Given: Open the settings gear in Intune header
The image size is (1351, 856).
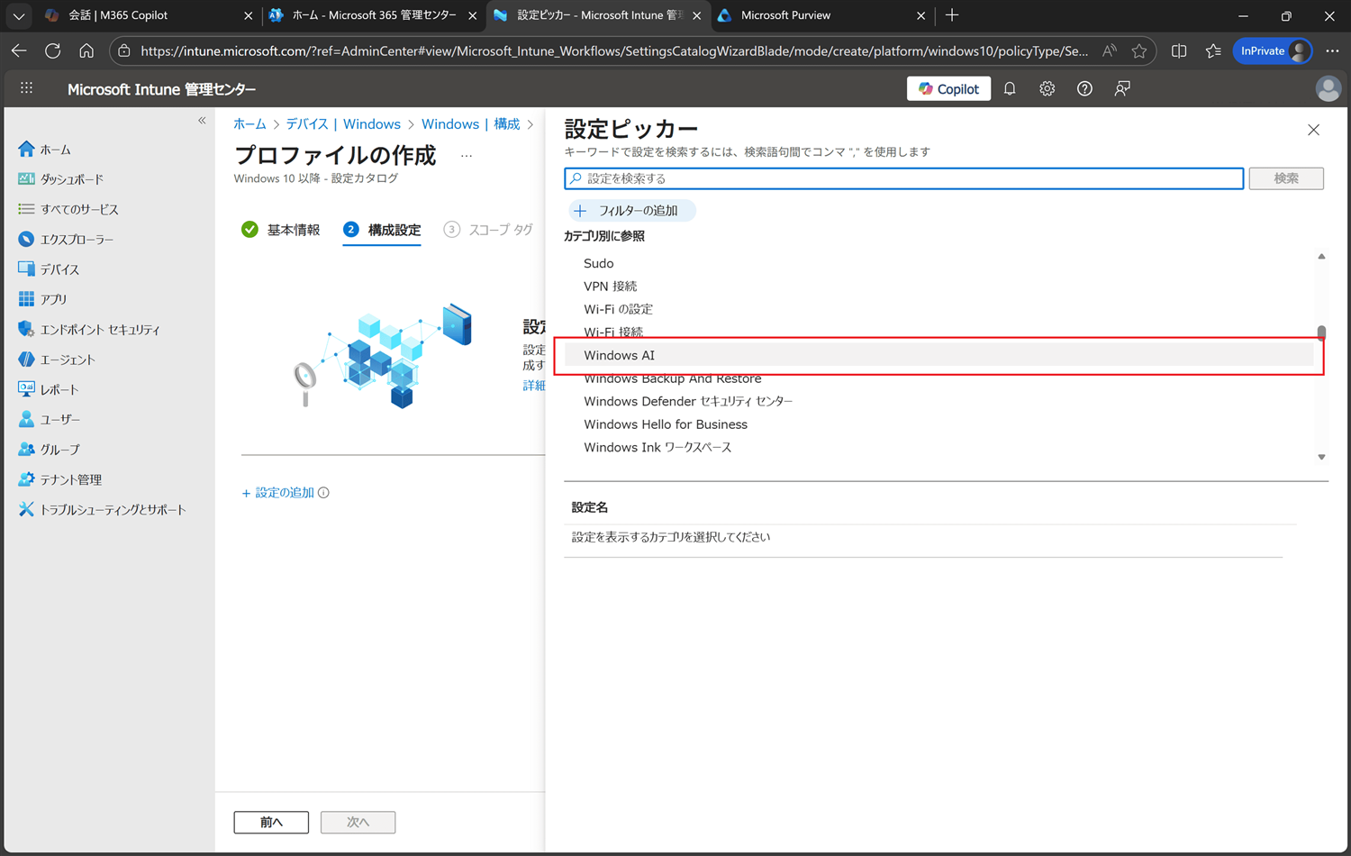Looking at the screenshot, I should (x=1047, y=88).
